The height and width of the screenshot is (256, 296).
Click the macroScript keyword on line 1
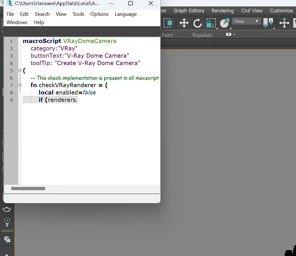point(42,41)
